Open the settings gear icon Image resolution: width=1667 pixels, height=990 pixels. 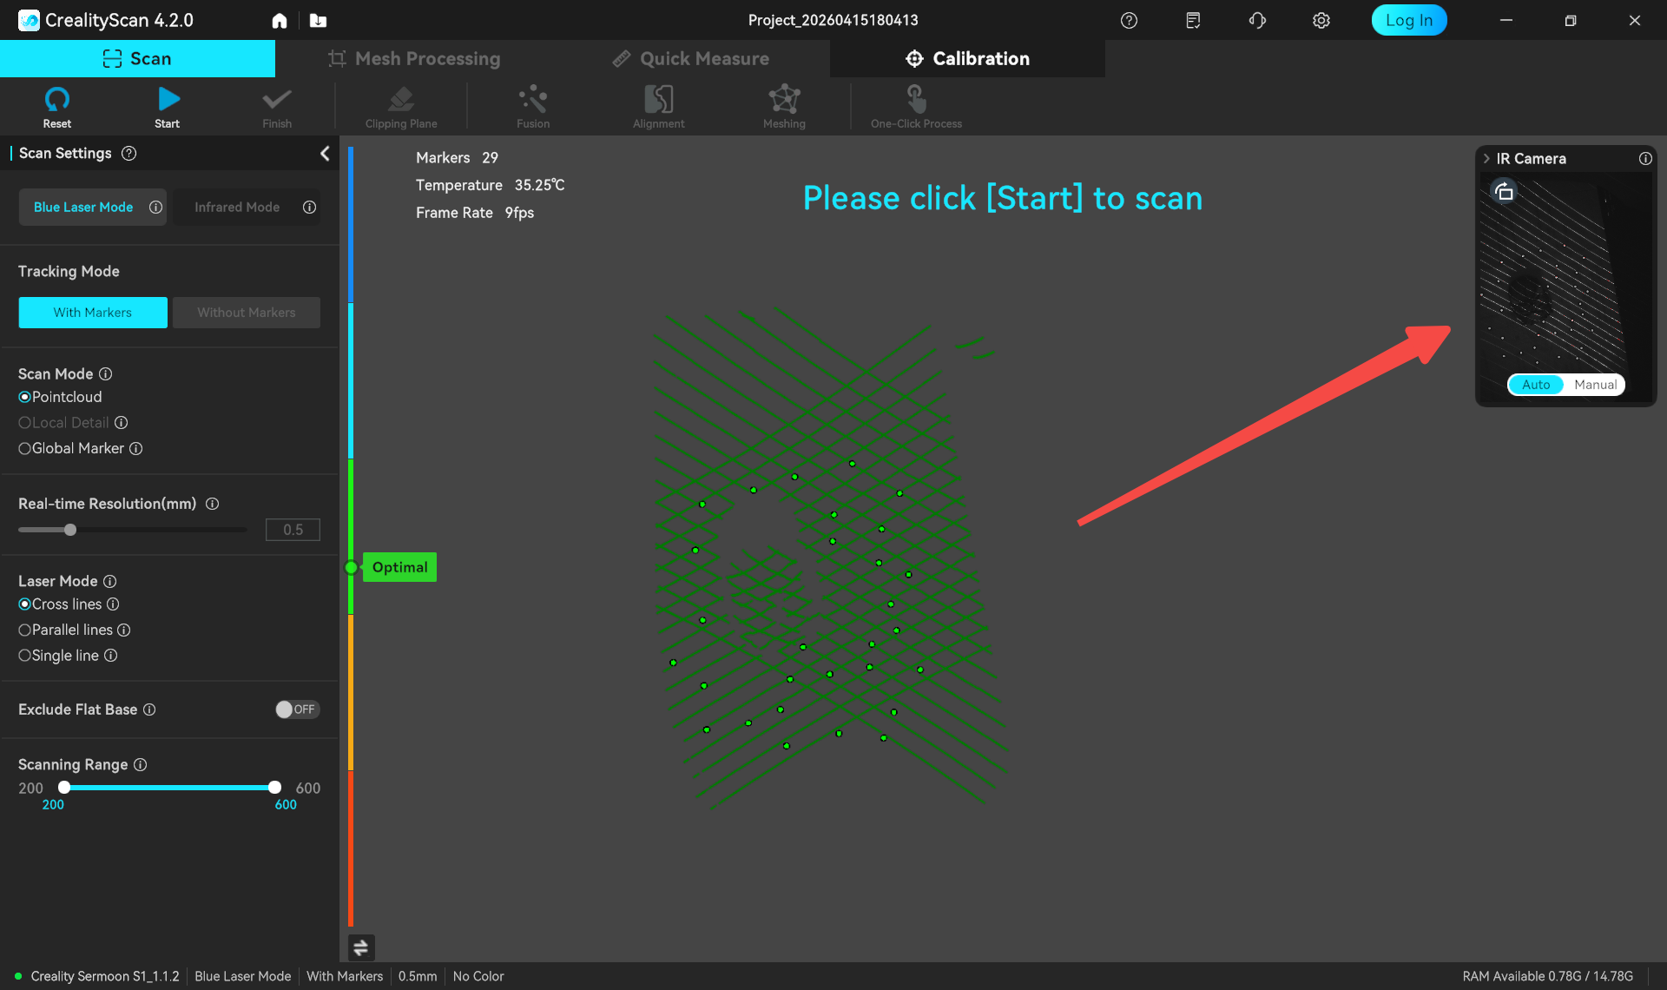pyautogui.click(x=1321, y=21)
